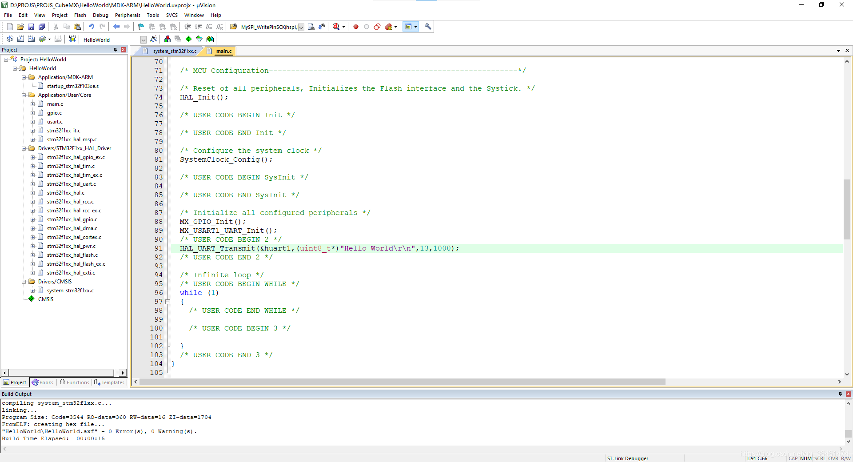
Task: Navigate backwards with blue left arrow
Action: point(116,27)
